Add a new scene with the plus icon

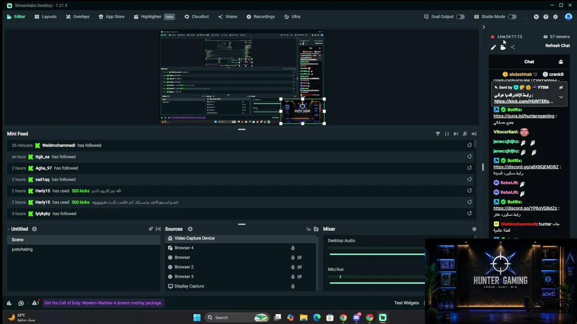point(34,229)
